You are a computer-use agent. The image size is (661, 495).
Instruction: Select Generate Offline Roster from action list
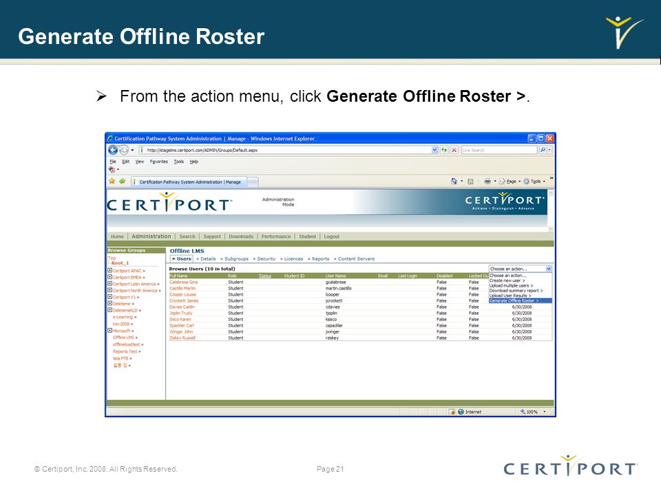[x=521, y=301]
